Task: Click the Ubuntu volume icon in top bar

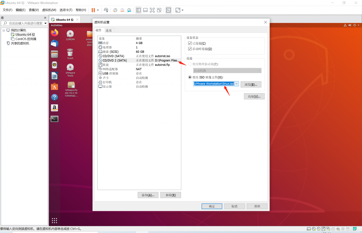Action: [x=350, y=25]
